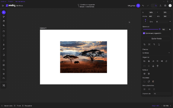The image size is (173, 108).
Task: Click the Giro angle field
Action: (162, 22)
